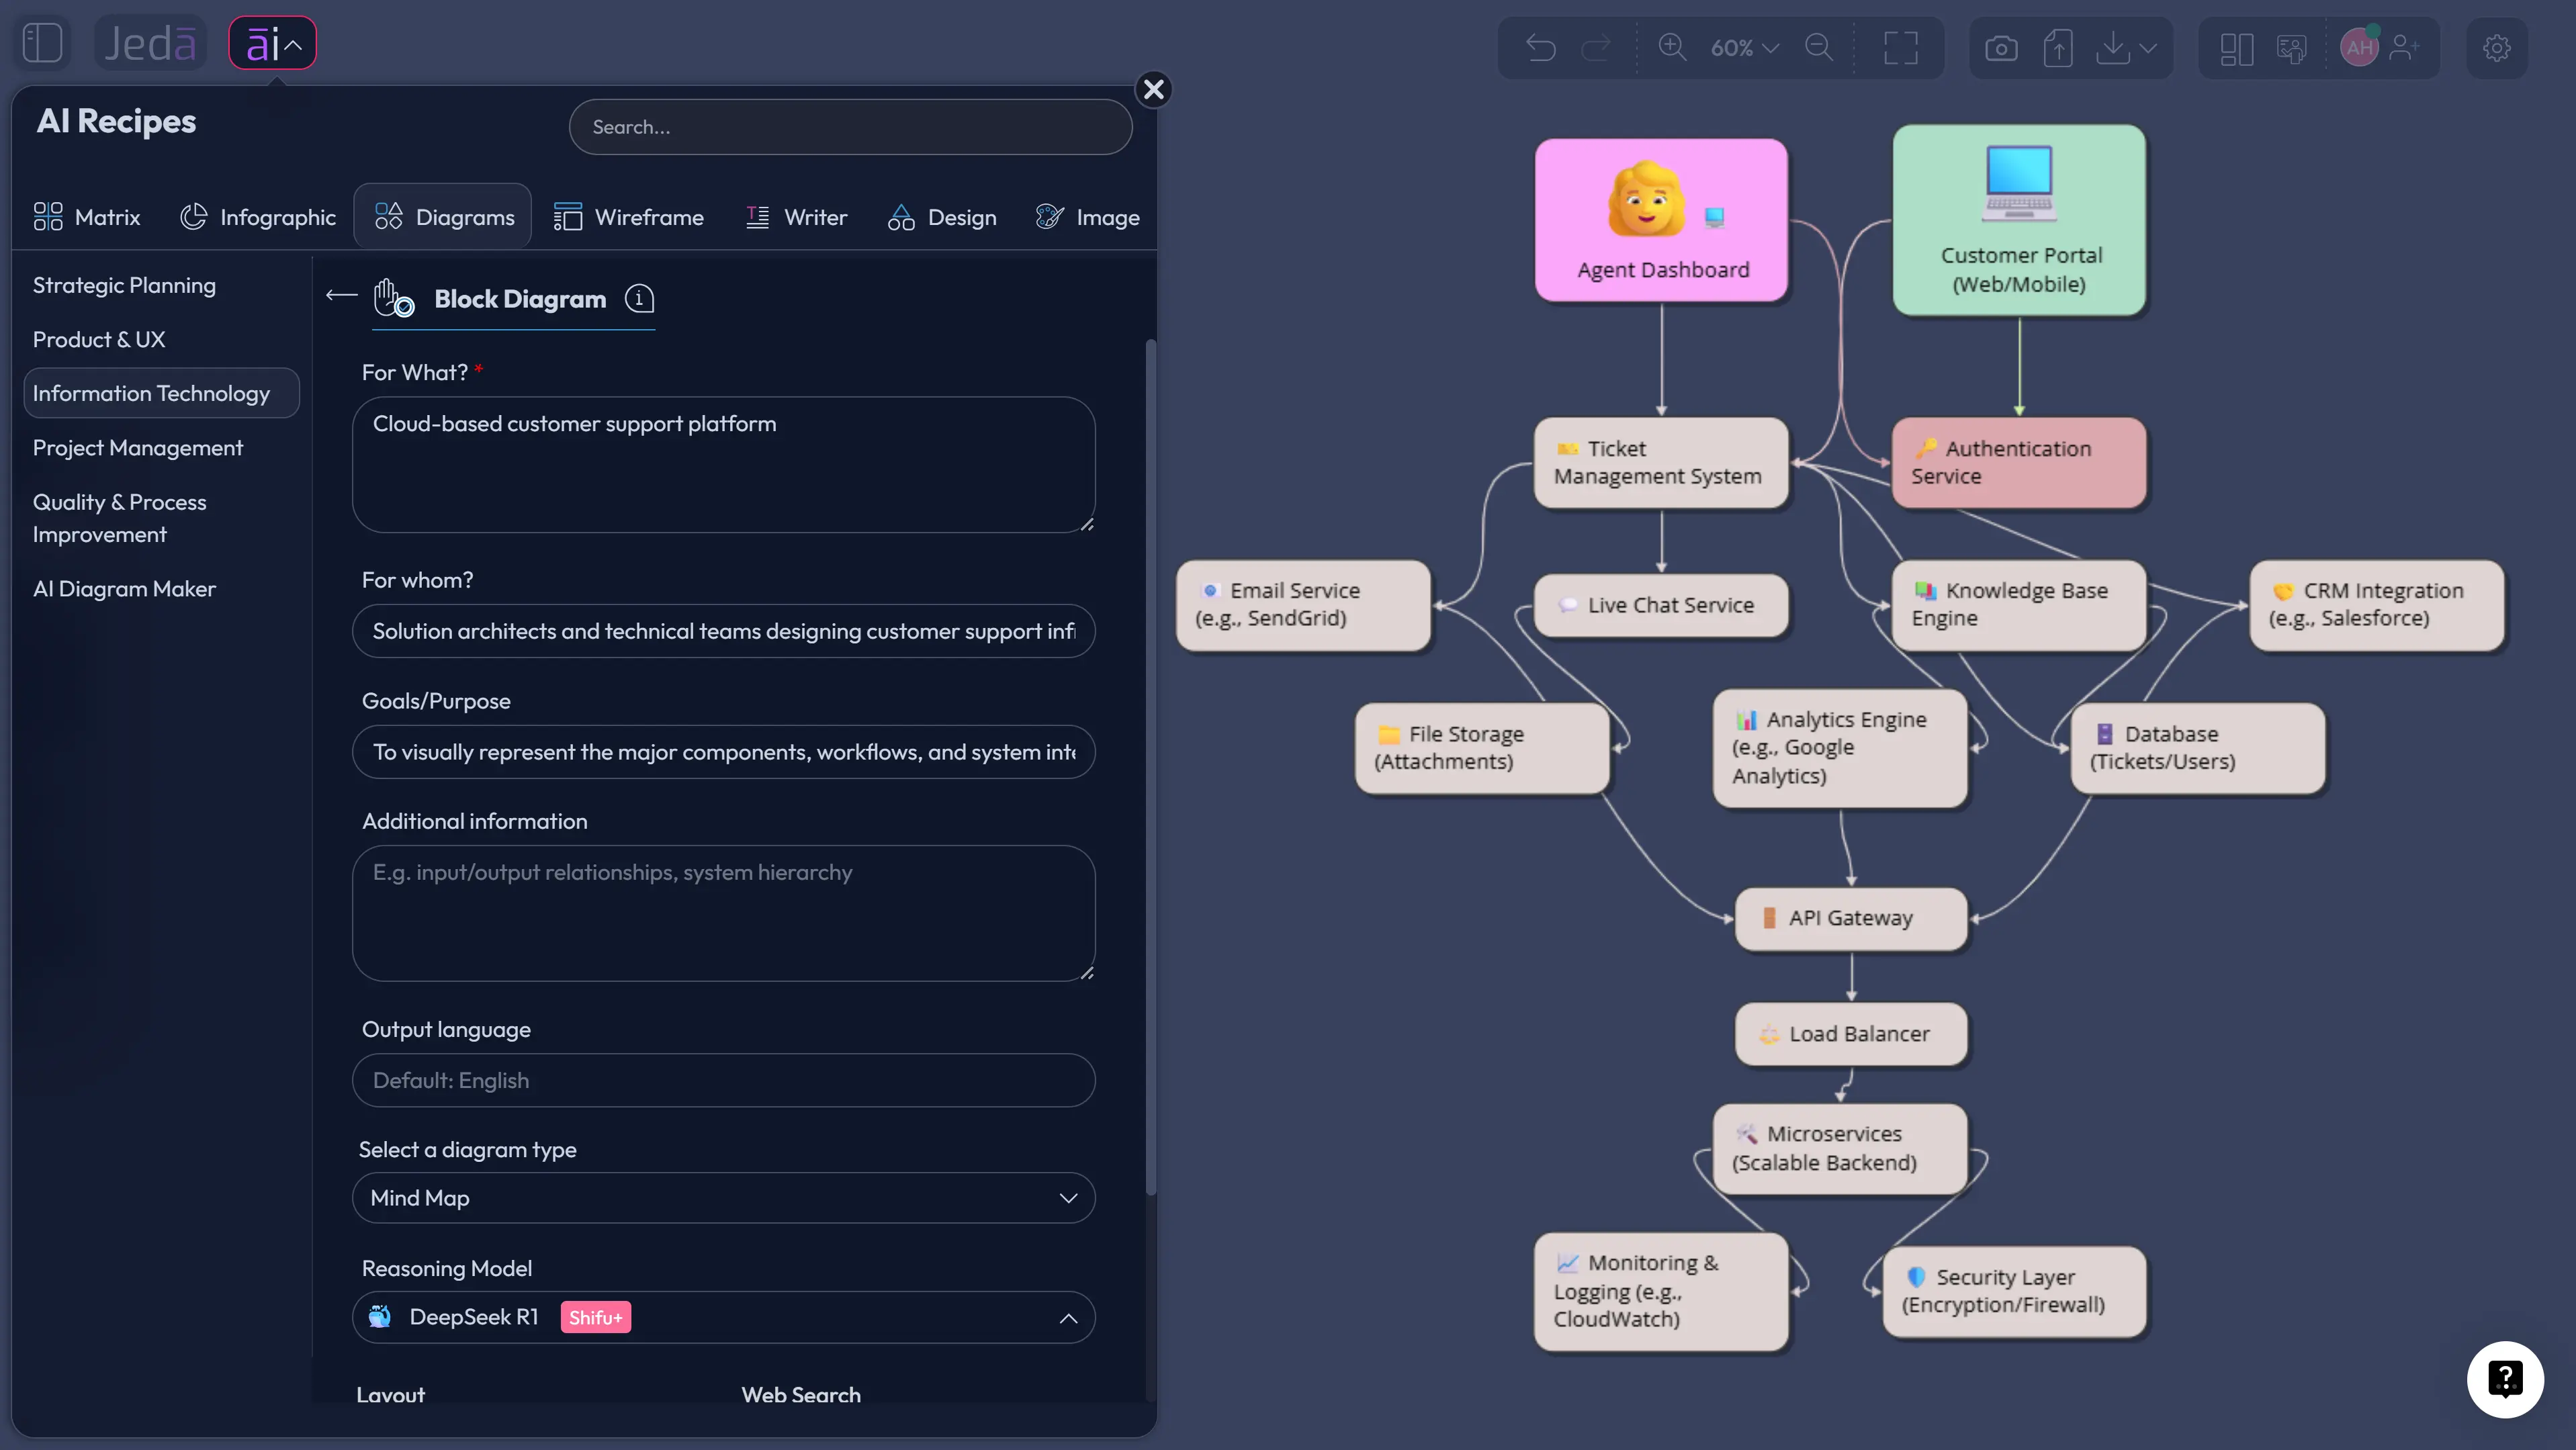This screenshot has height=1450, width=2576.
Task: Fit canvas to screen icon
Action: pyautogui.click(x=1900, y=47)
